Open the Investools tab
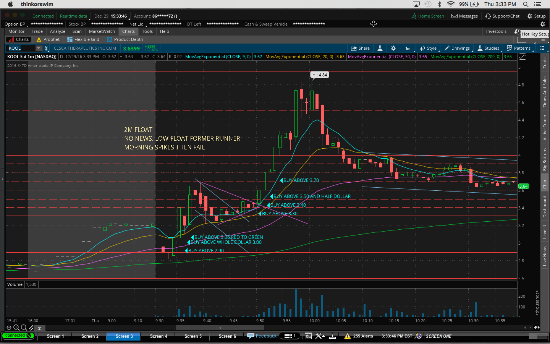This screenshot has height=344, width=550. [496, 31]
